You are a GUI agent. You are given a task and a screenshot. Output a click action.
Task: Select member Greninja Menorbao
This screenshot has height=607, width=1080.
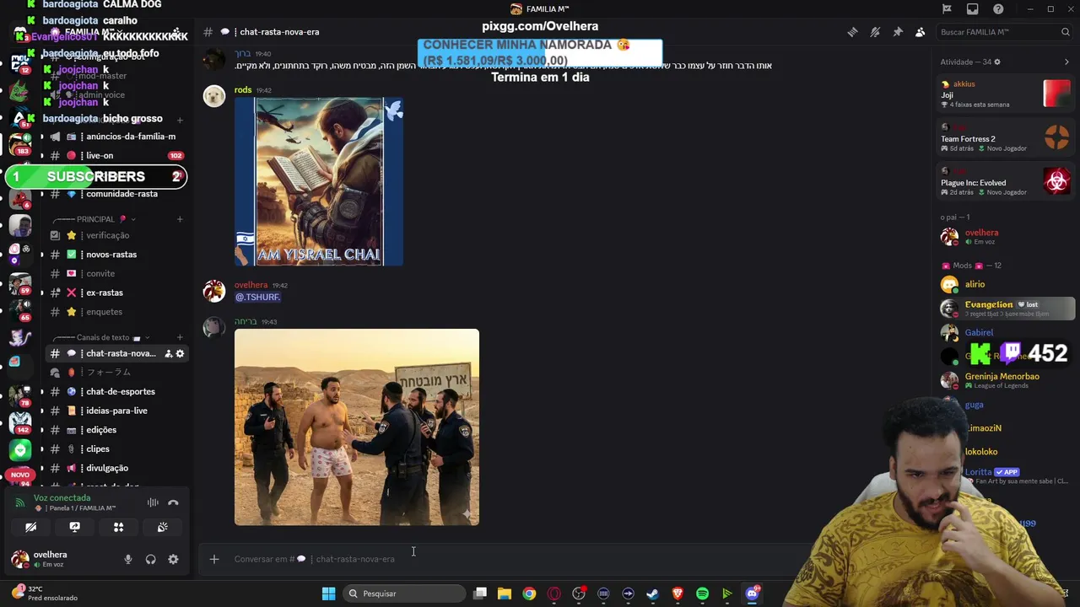pyautogui.click(x=1006, y=380)
